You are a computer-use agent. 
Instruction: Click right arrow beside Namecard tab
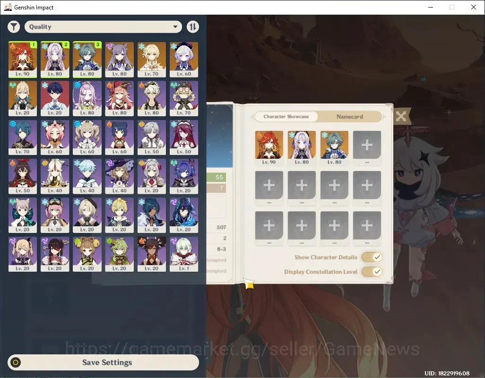coord(384,117)
